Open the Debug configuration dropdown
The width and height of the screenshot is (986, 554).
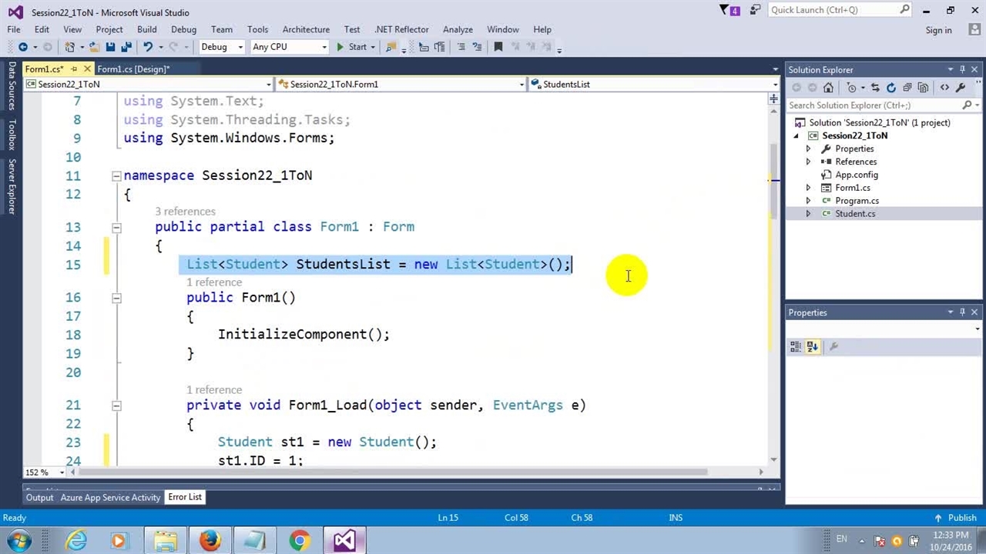click(221, 47)
